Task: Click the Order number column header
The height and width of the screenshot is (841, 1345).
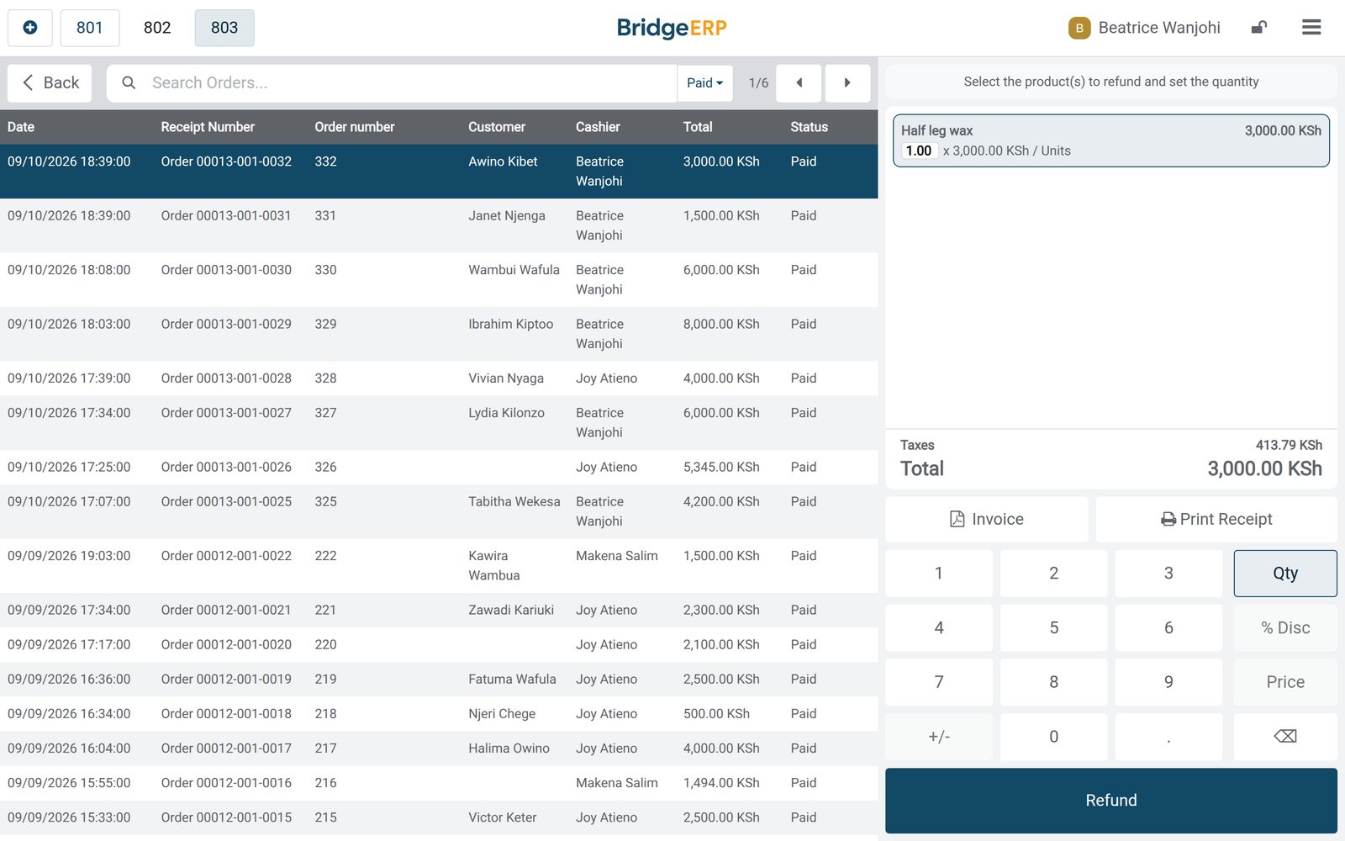Action: click(x=355, y=127)
